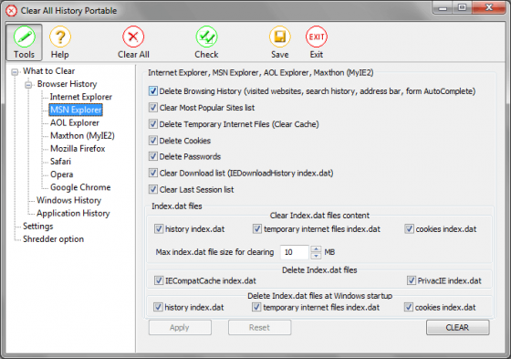511x359 pixels.
Task: Maximize the Clear All History window
Action: click(x=462, y=8)
